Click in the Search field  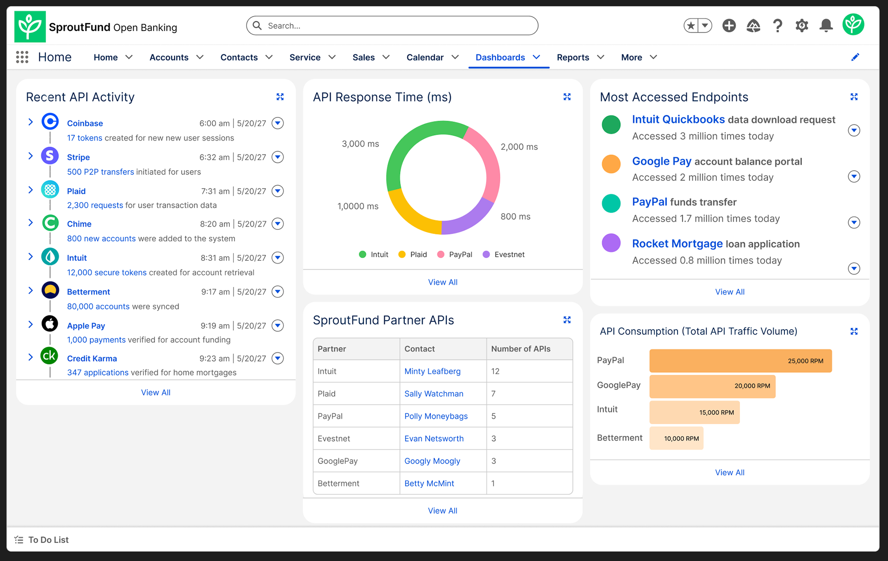(392, 25)
